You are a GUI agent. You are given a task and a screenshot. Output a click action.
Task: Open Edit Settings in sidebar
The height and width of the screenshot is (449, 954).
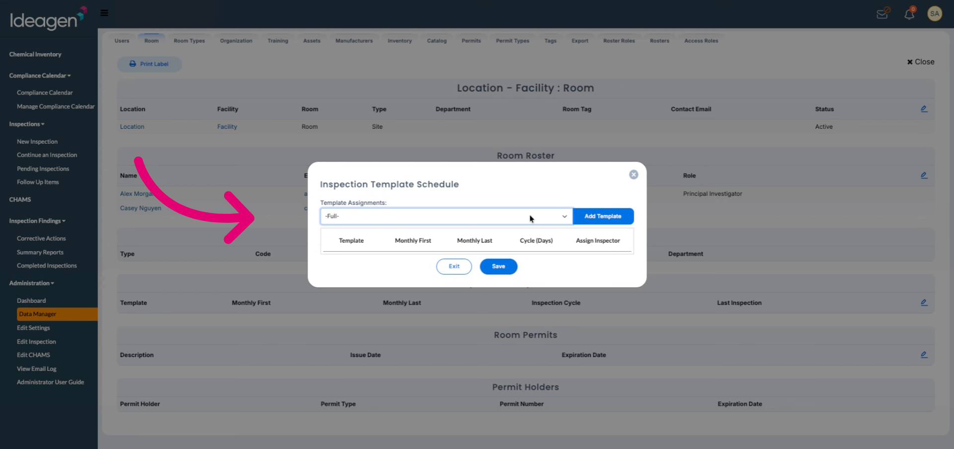coord(33,328)
